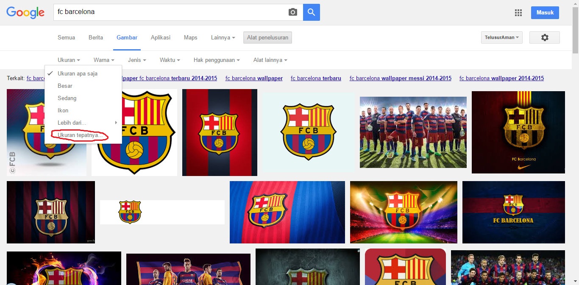Open the team squad photo on grass thumbnail
579x285 pixels.
[x=413, y=132]
